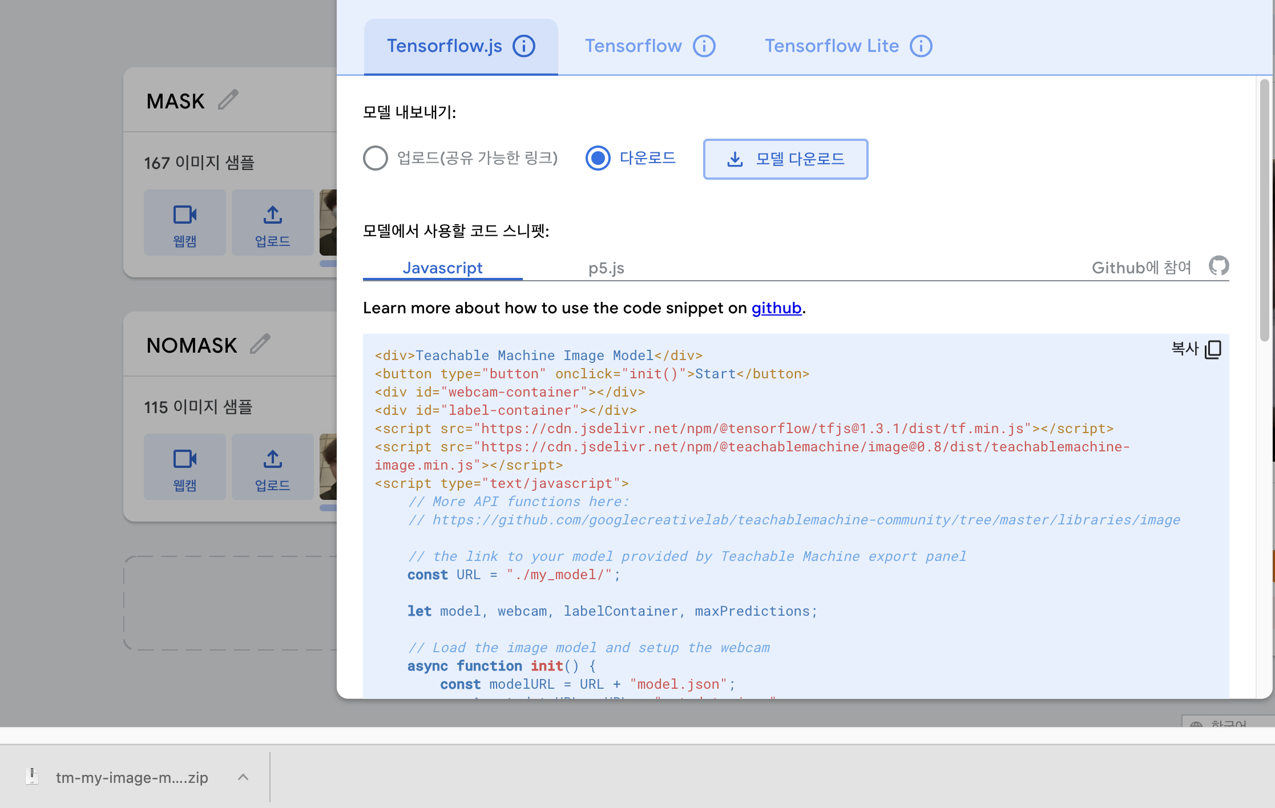Image resolution: width=1275 pixels, height=808 pixels.
Task: Open the Tensorflow.js info icon
Action: (524, 46)
